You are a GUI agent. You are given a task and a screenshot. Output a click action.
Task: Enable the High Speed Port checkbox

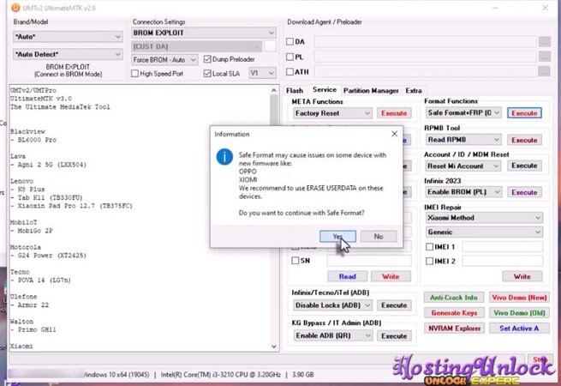tap(136, 74)
